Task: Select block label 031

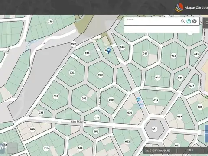Action: tap(84, 98)
